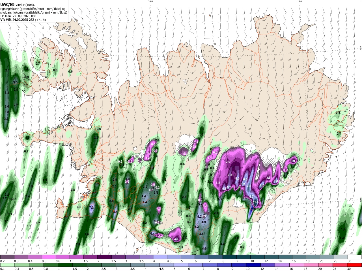
Task: Pick the snow scale swatch labeled 3
Action: pyautogui.click(x=132, y=257)
